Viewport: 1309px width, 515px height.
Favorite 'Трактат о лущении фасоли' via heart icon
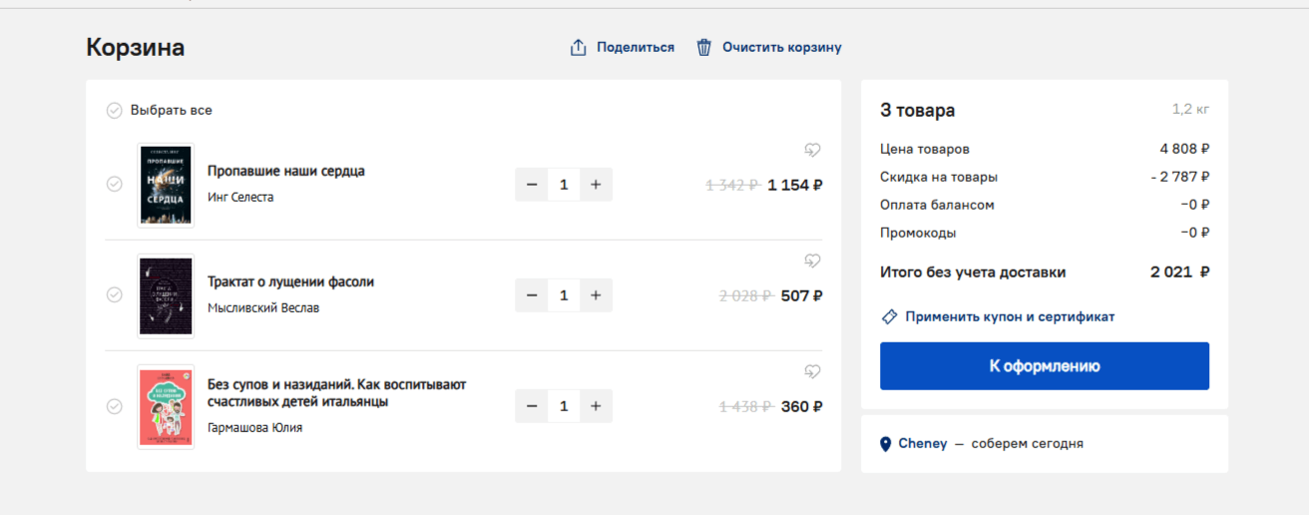[812, 260]
